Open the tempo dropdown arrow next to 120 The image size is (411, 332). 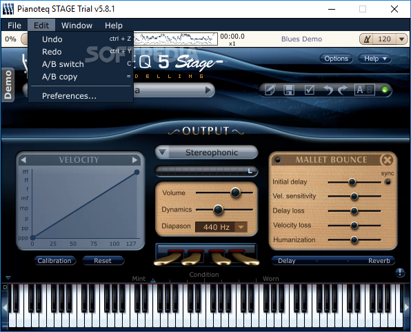[x=402, y=39]
